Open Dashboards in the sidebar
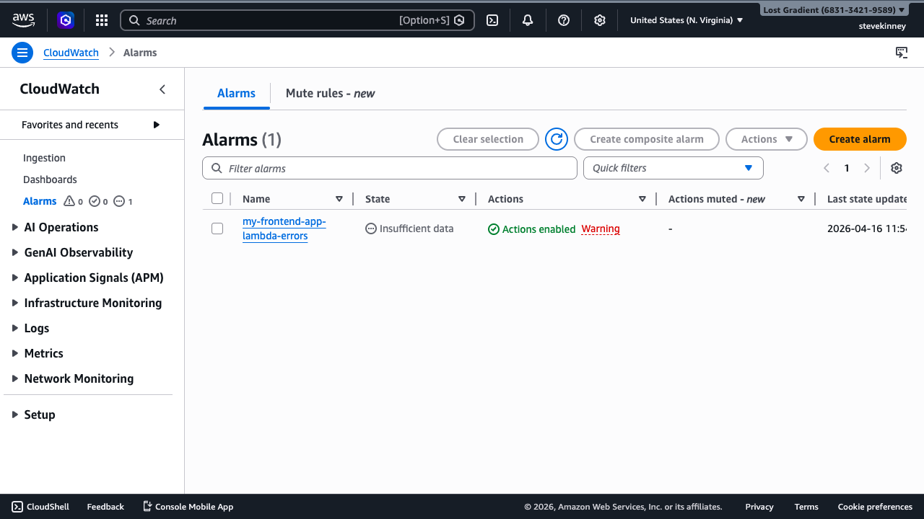 tap(50, 179)
